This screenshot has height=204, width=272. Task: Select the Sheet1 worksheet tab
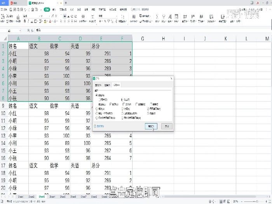tap(21, 197)
